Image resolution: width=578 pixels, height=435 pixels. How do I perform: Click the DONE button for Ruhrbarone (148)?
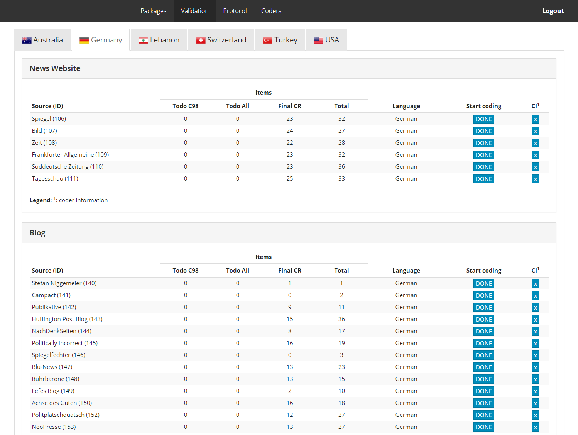[x=484, y=379]
